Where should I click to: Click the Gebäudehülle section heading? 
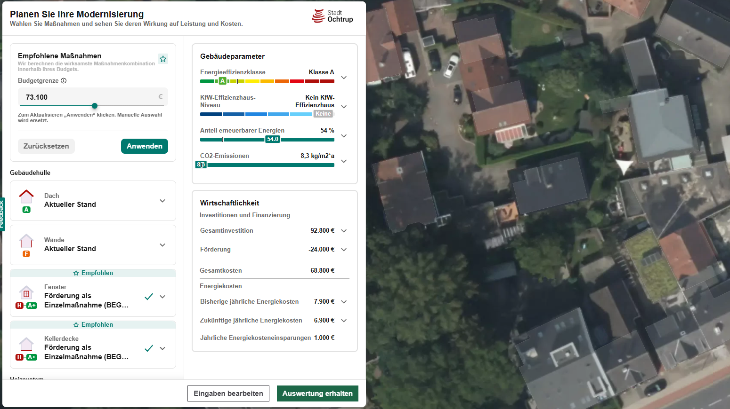30,173
